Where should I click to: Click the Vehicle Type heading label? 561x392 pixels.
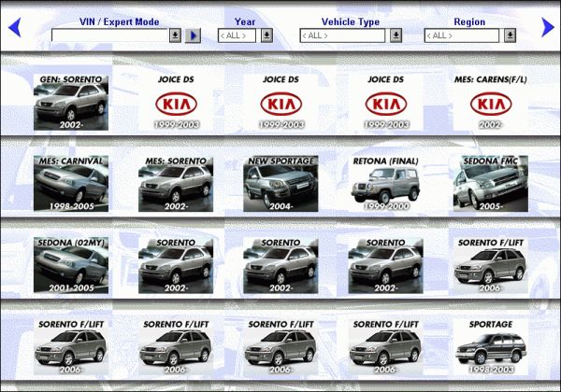point(351,22)
